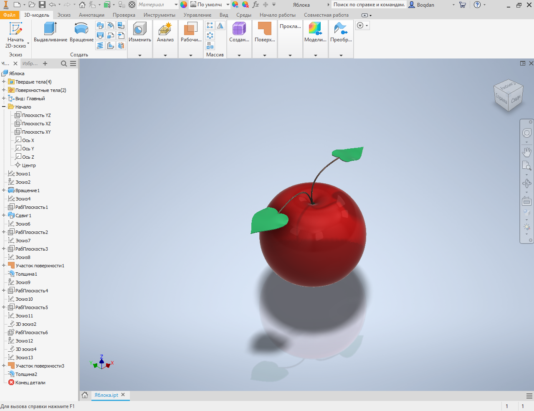Click the Import tool with arrow icon
This screenshot has height=411, width=534.
121,36
